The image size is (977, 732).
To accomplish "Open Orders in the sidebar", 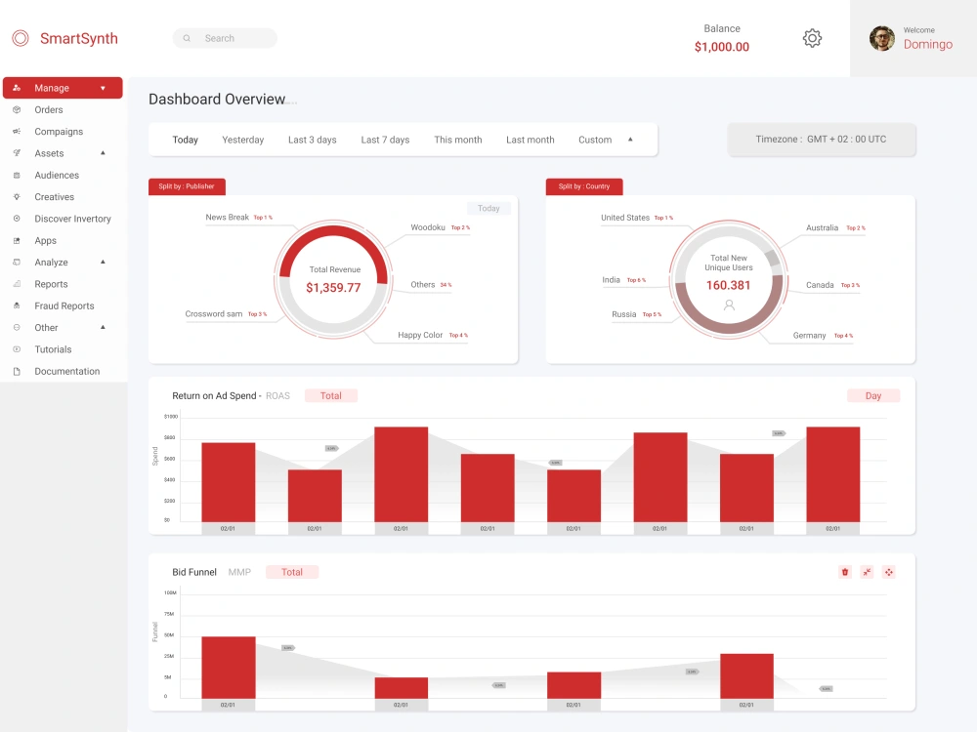I will coord(49,109).
